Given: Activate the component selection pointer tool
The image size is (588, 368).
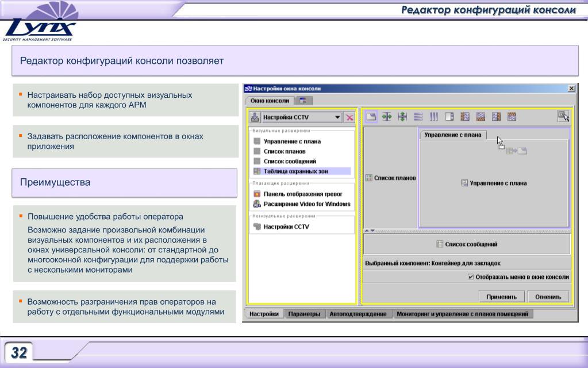Looking at the screenshot, I should 563,116.
